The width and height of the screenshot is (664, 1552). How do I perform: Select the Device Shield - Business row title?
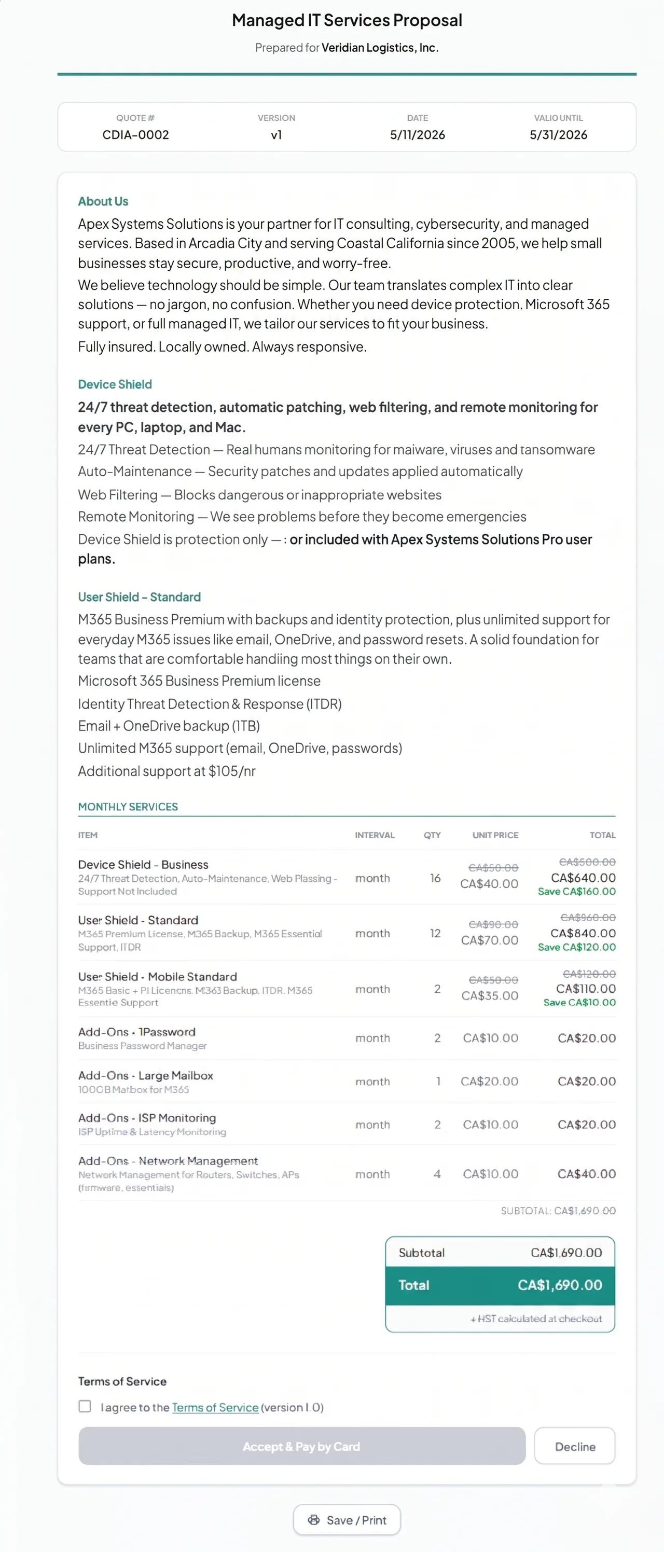tap(143, 865)
